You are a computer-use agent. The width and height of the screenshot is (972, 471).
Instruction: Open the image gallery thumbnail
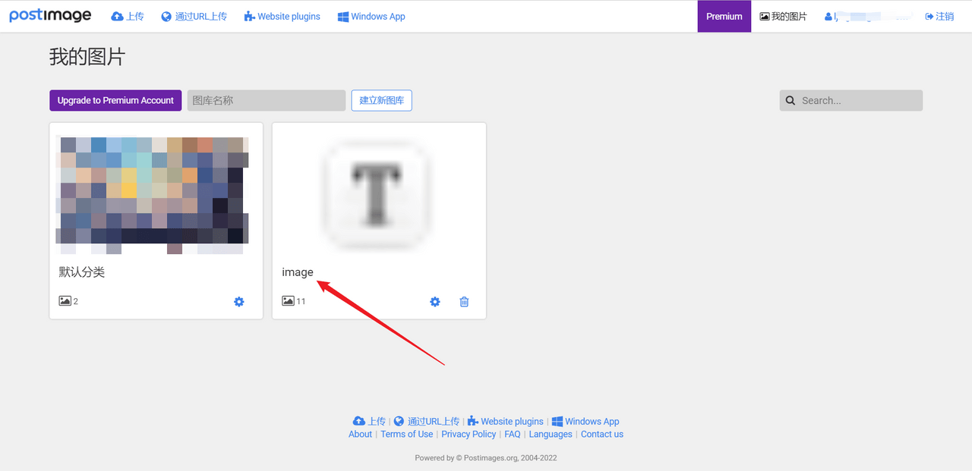point(377,194)
